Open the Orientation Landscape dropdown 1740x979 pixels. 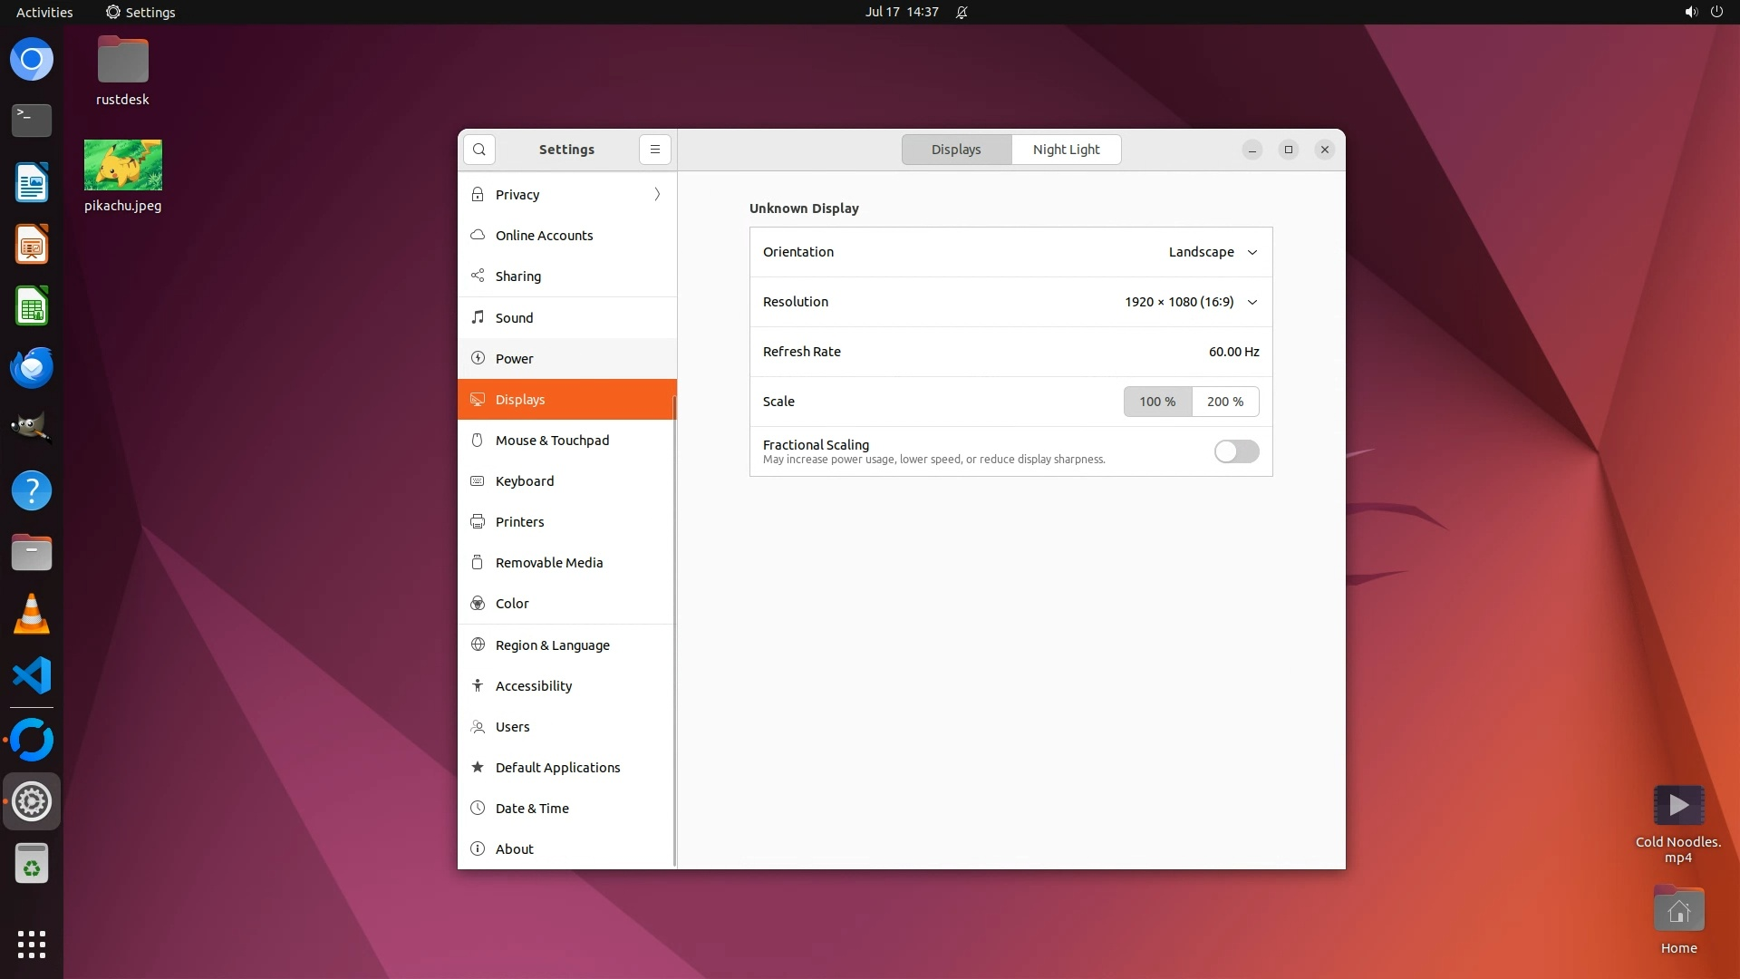(1213, 252)
